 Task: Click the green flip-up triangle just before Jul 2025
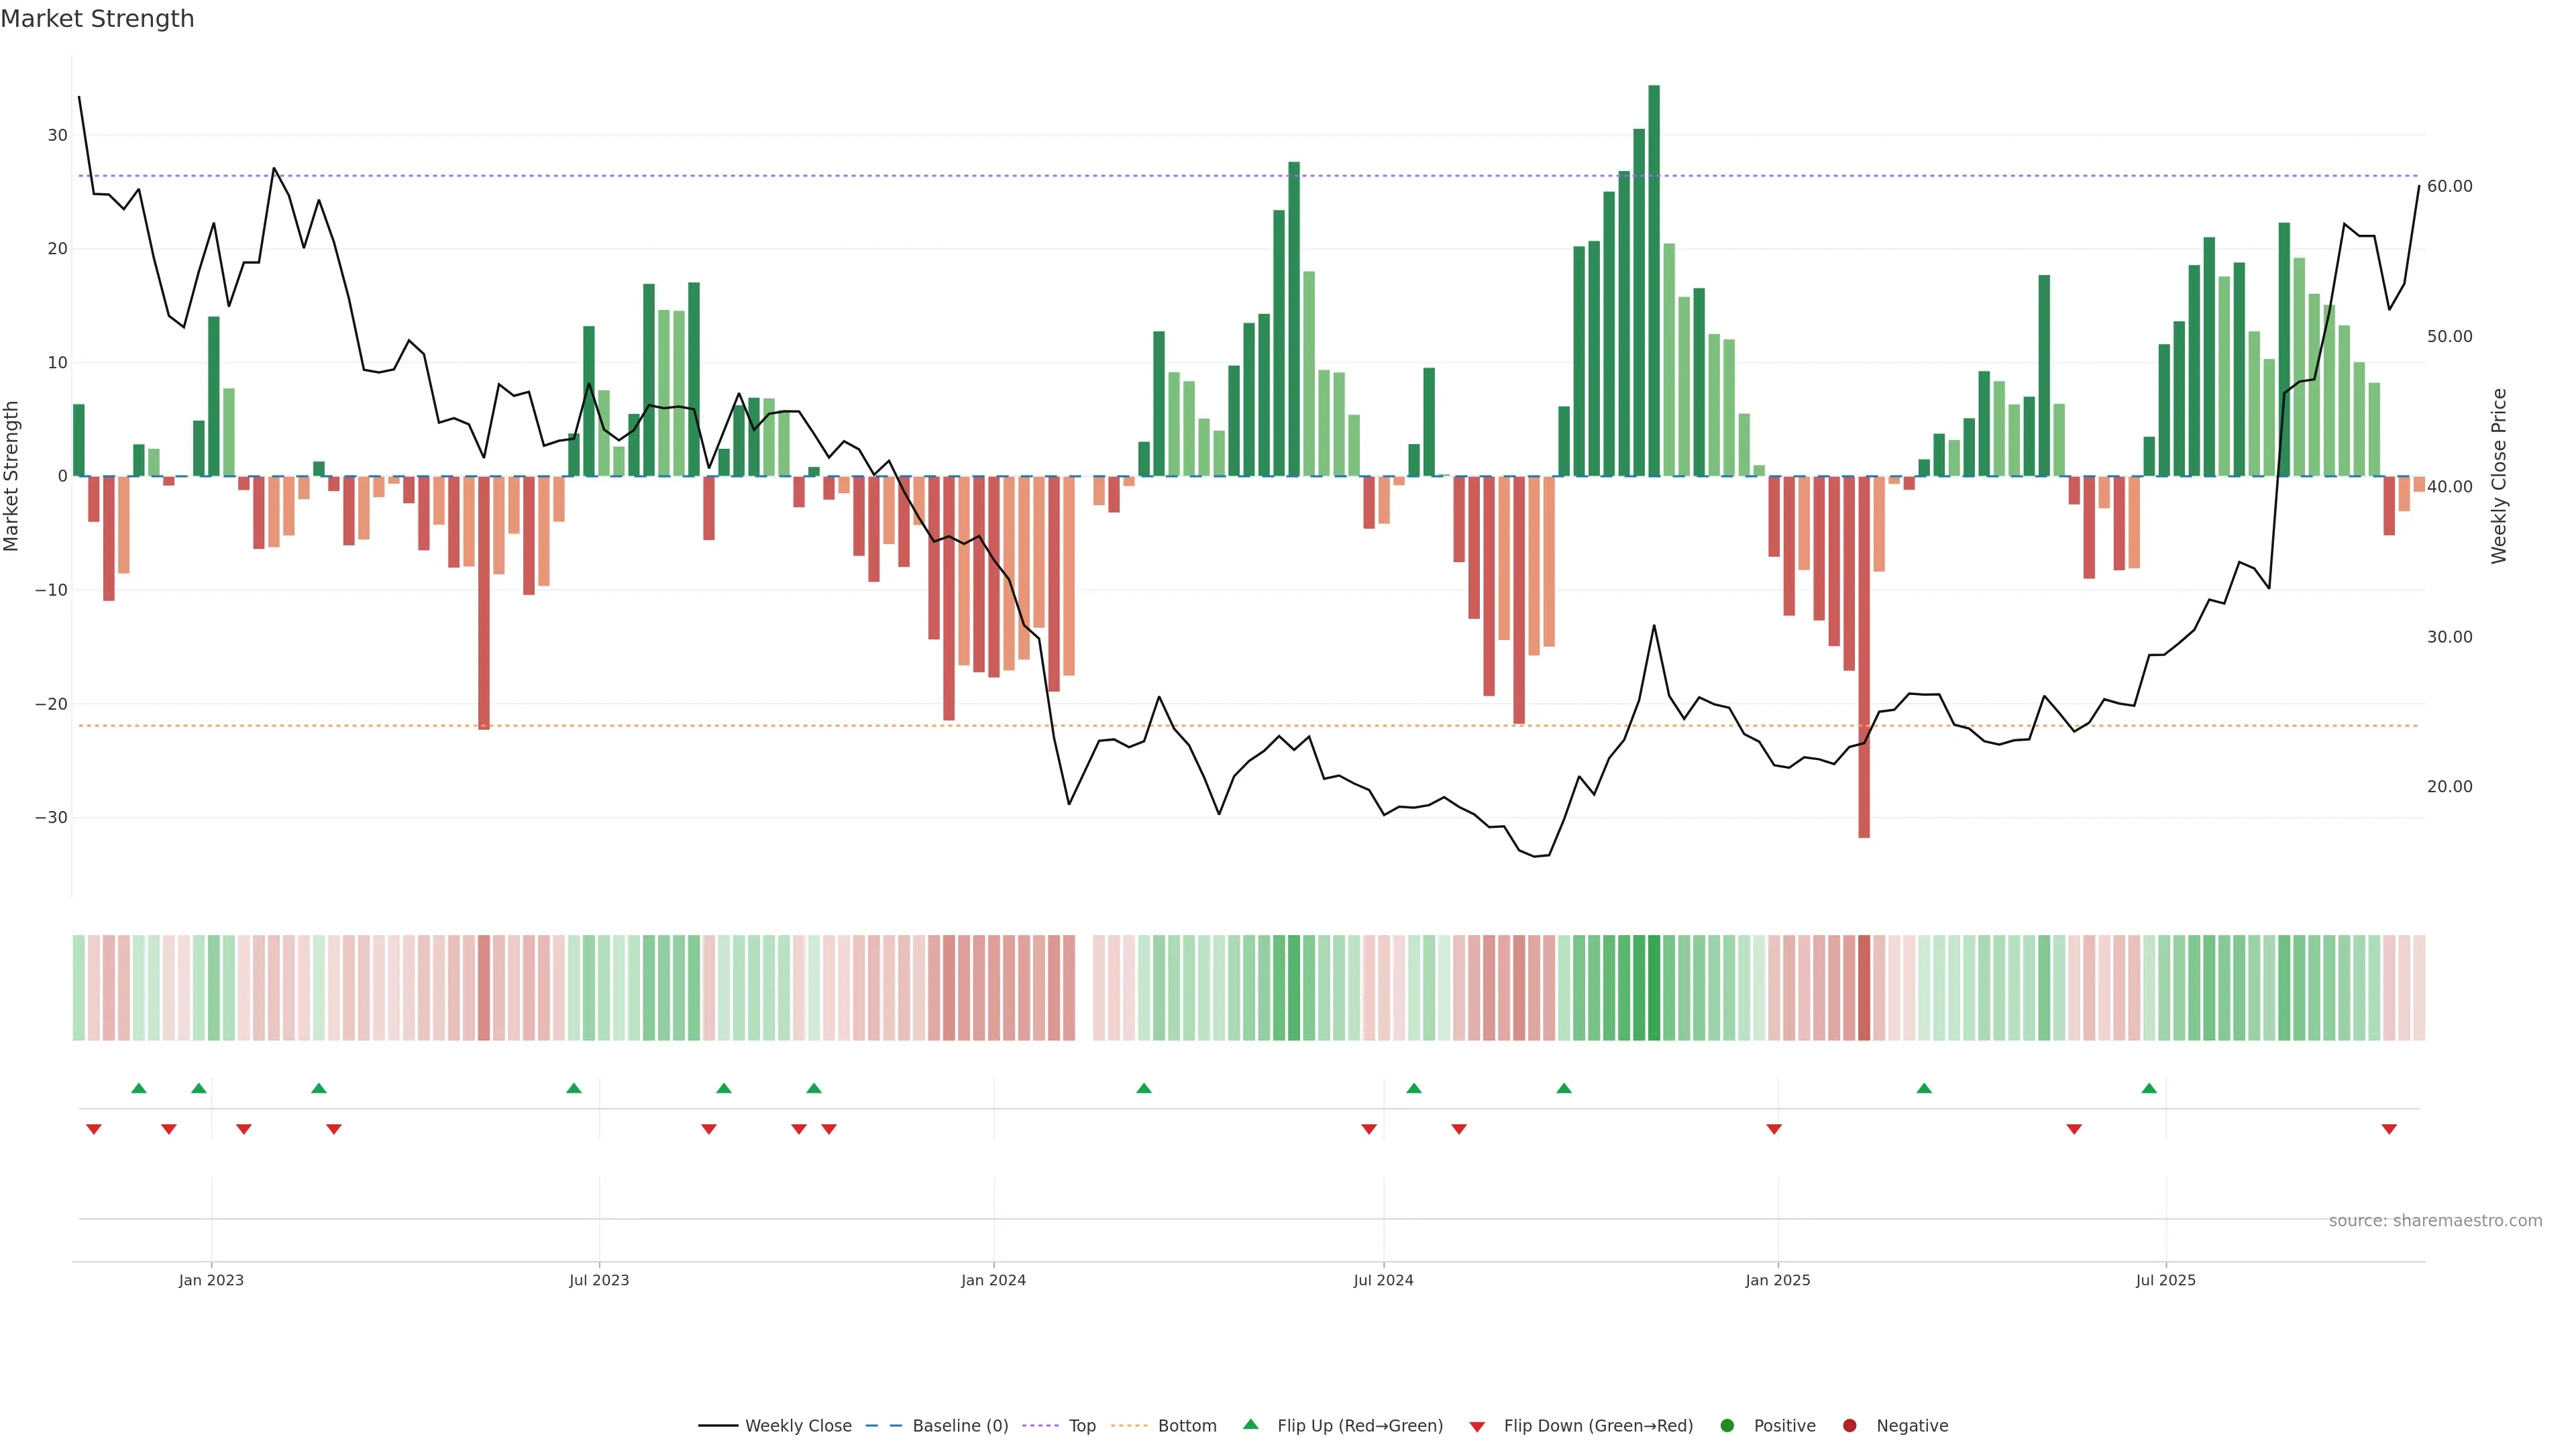coord(2149,1088)
